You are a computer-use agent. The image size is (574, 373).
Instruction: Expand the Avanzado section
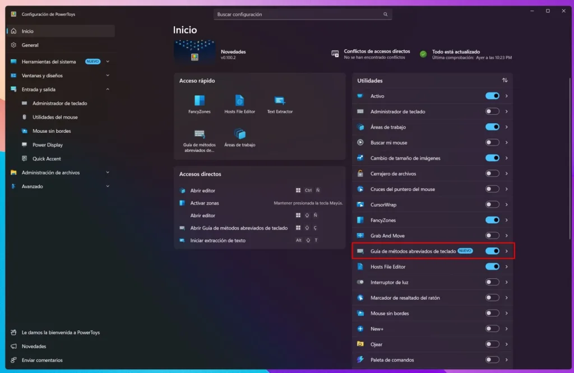pyautogui.click(x=108, y=186)
